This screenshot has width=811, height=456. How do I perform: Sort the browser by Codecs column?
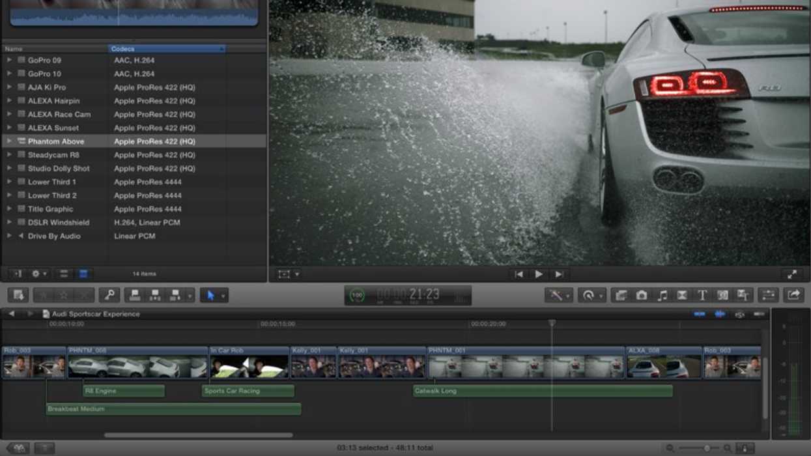pyautogui.click(x=167, y=49)
